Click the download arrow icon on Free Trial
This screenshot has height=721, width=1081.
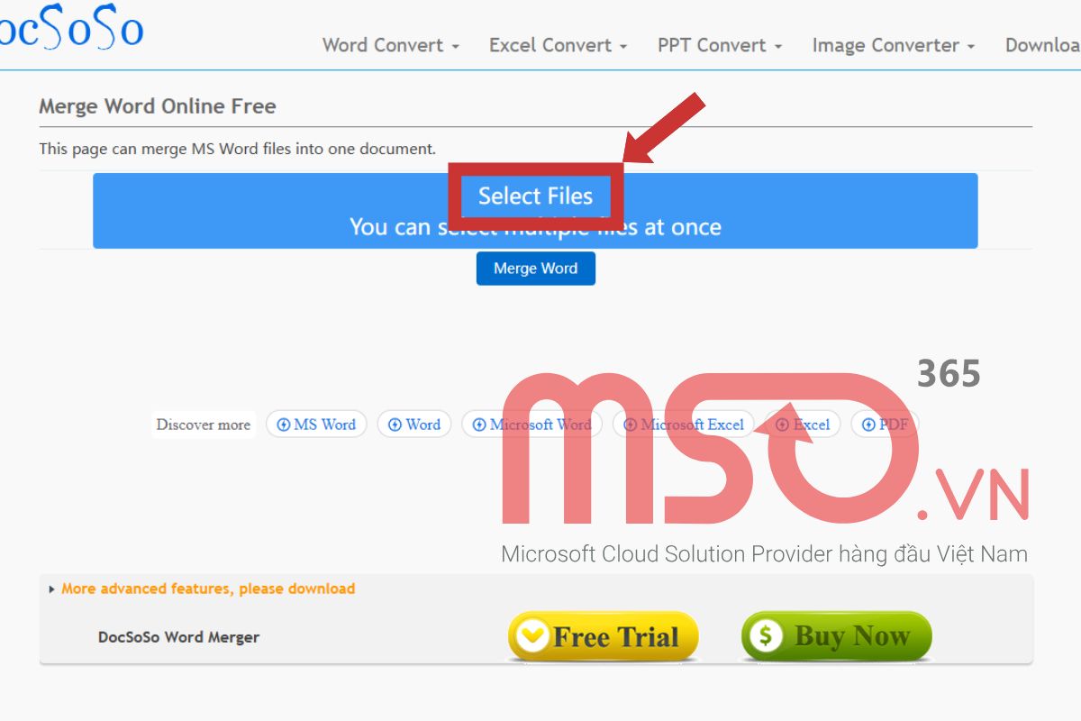[533, 636]
